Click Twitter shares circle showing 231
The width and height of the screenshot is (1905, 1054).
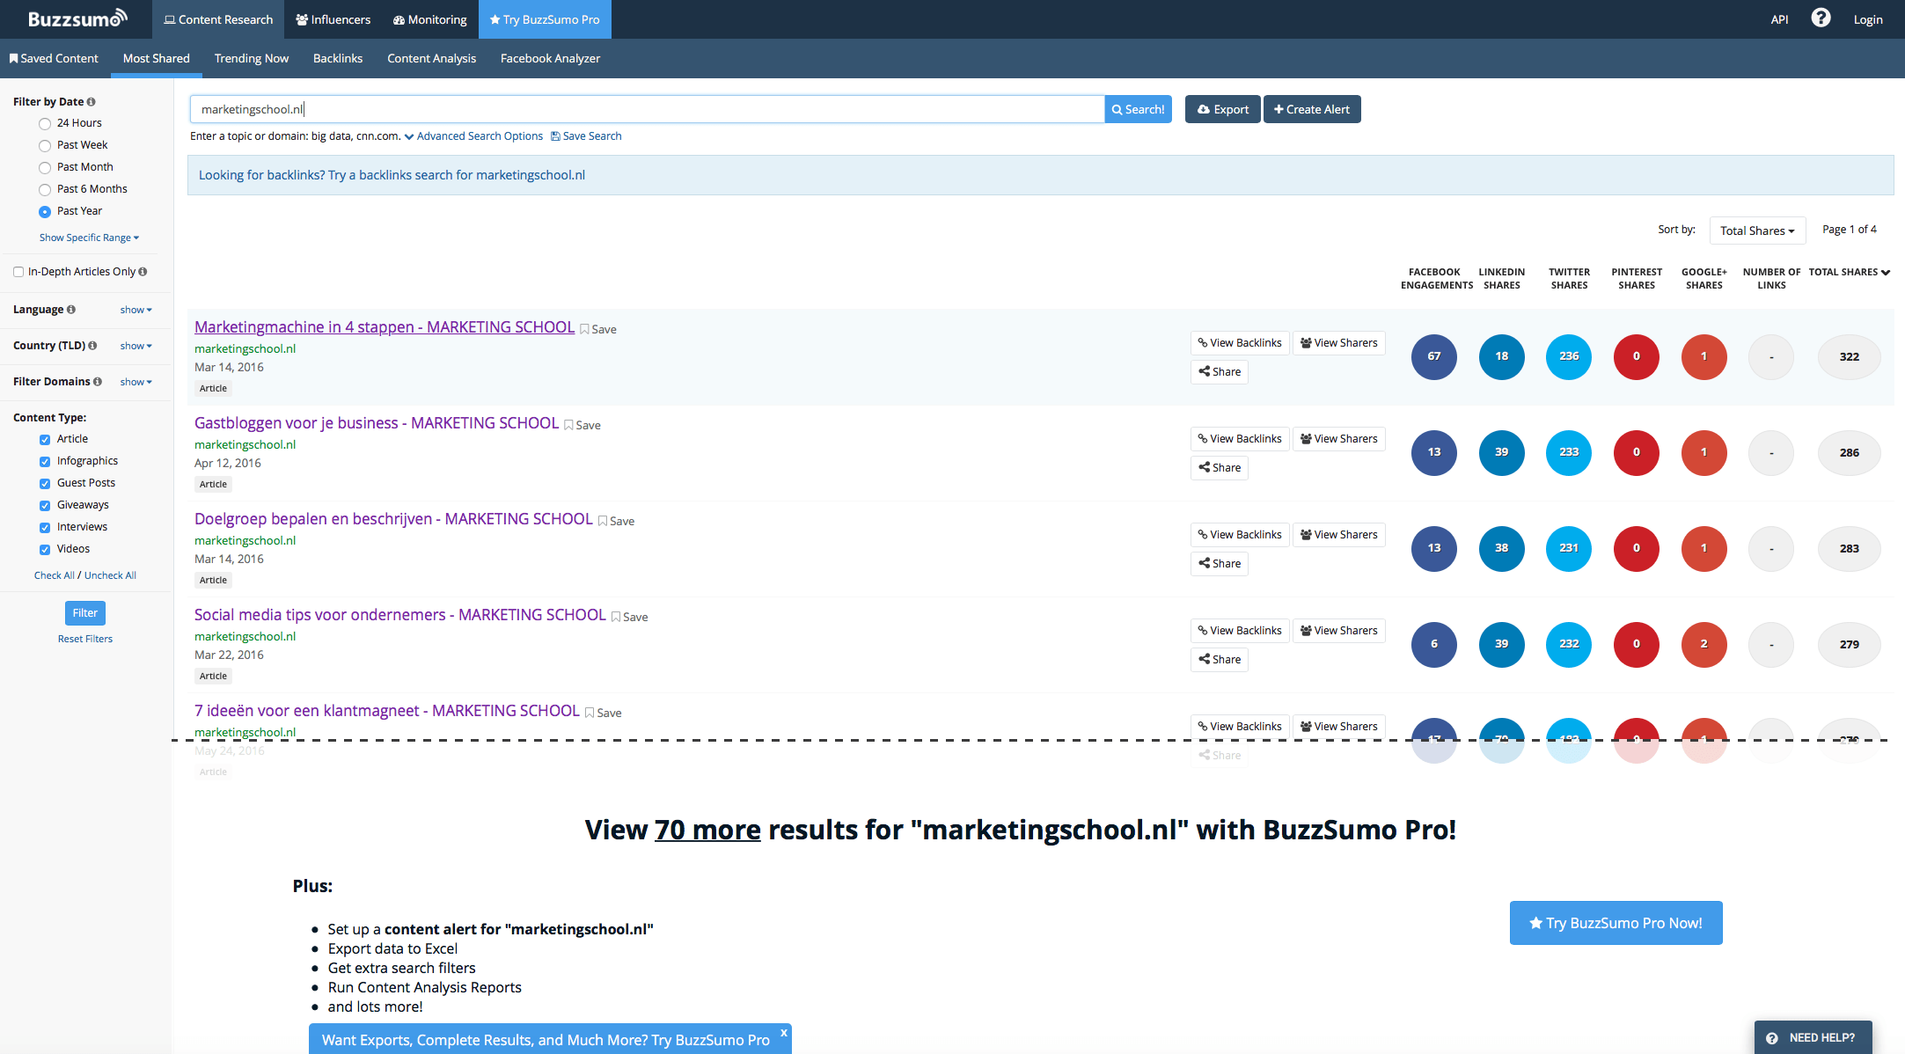click(x=1569, y=548)
